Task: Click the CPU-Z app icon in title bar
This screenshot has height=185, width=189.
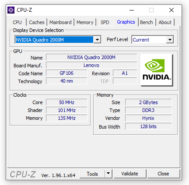Action: 11,10
